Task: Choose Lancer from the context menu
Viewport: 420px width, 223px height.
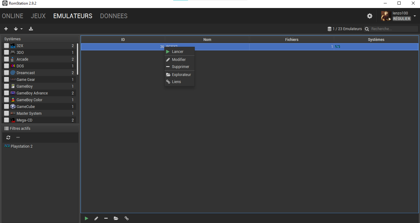Action: (x=178, y=52)
